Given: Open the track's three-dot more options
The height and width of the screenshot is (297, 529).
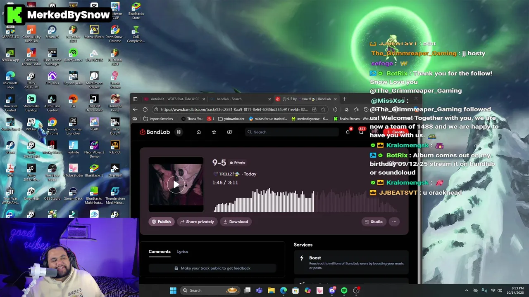Looking at the screenshot, I should pyautogui.click(x=394, y=222).
